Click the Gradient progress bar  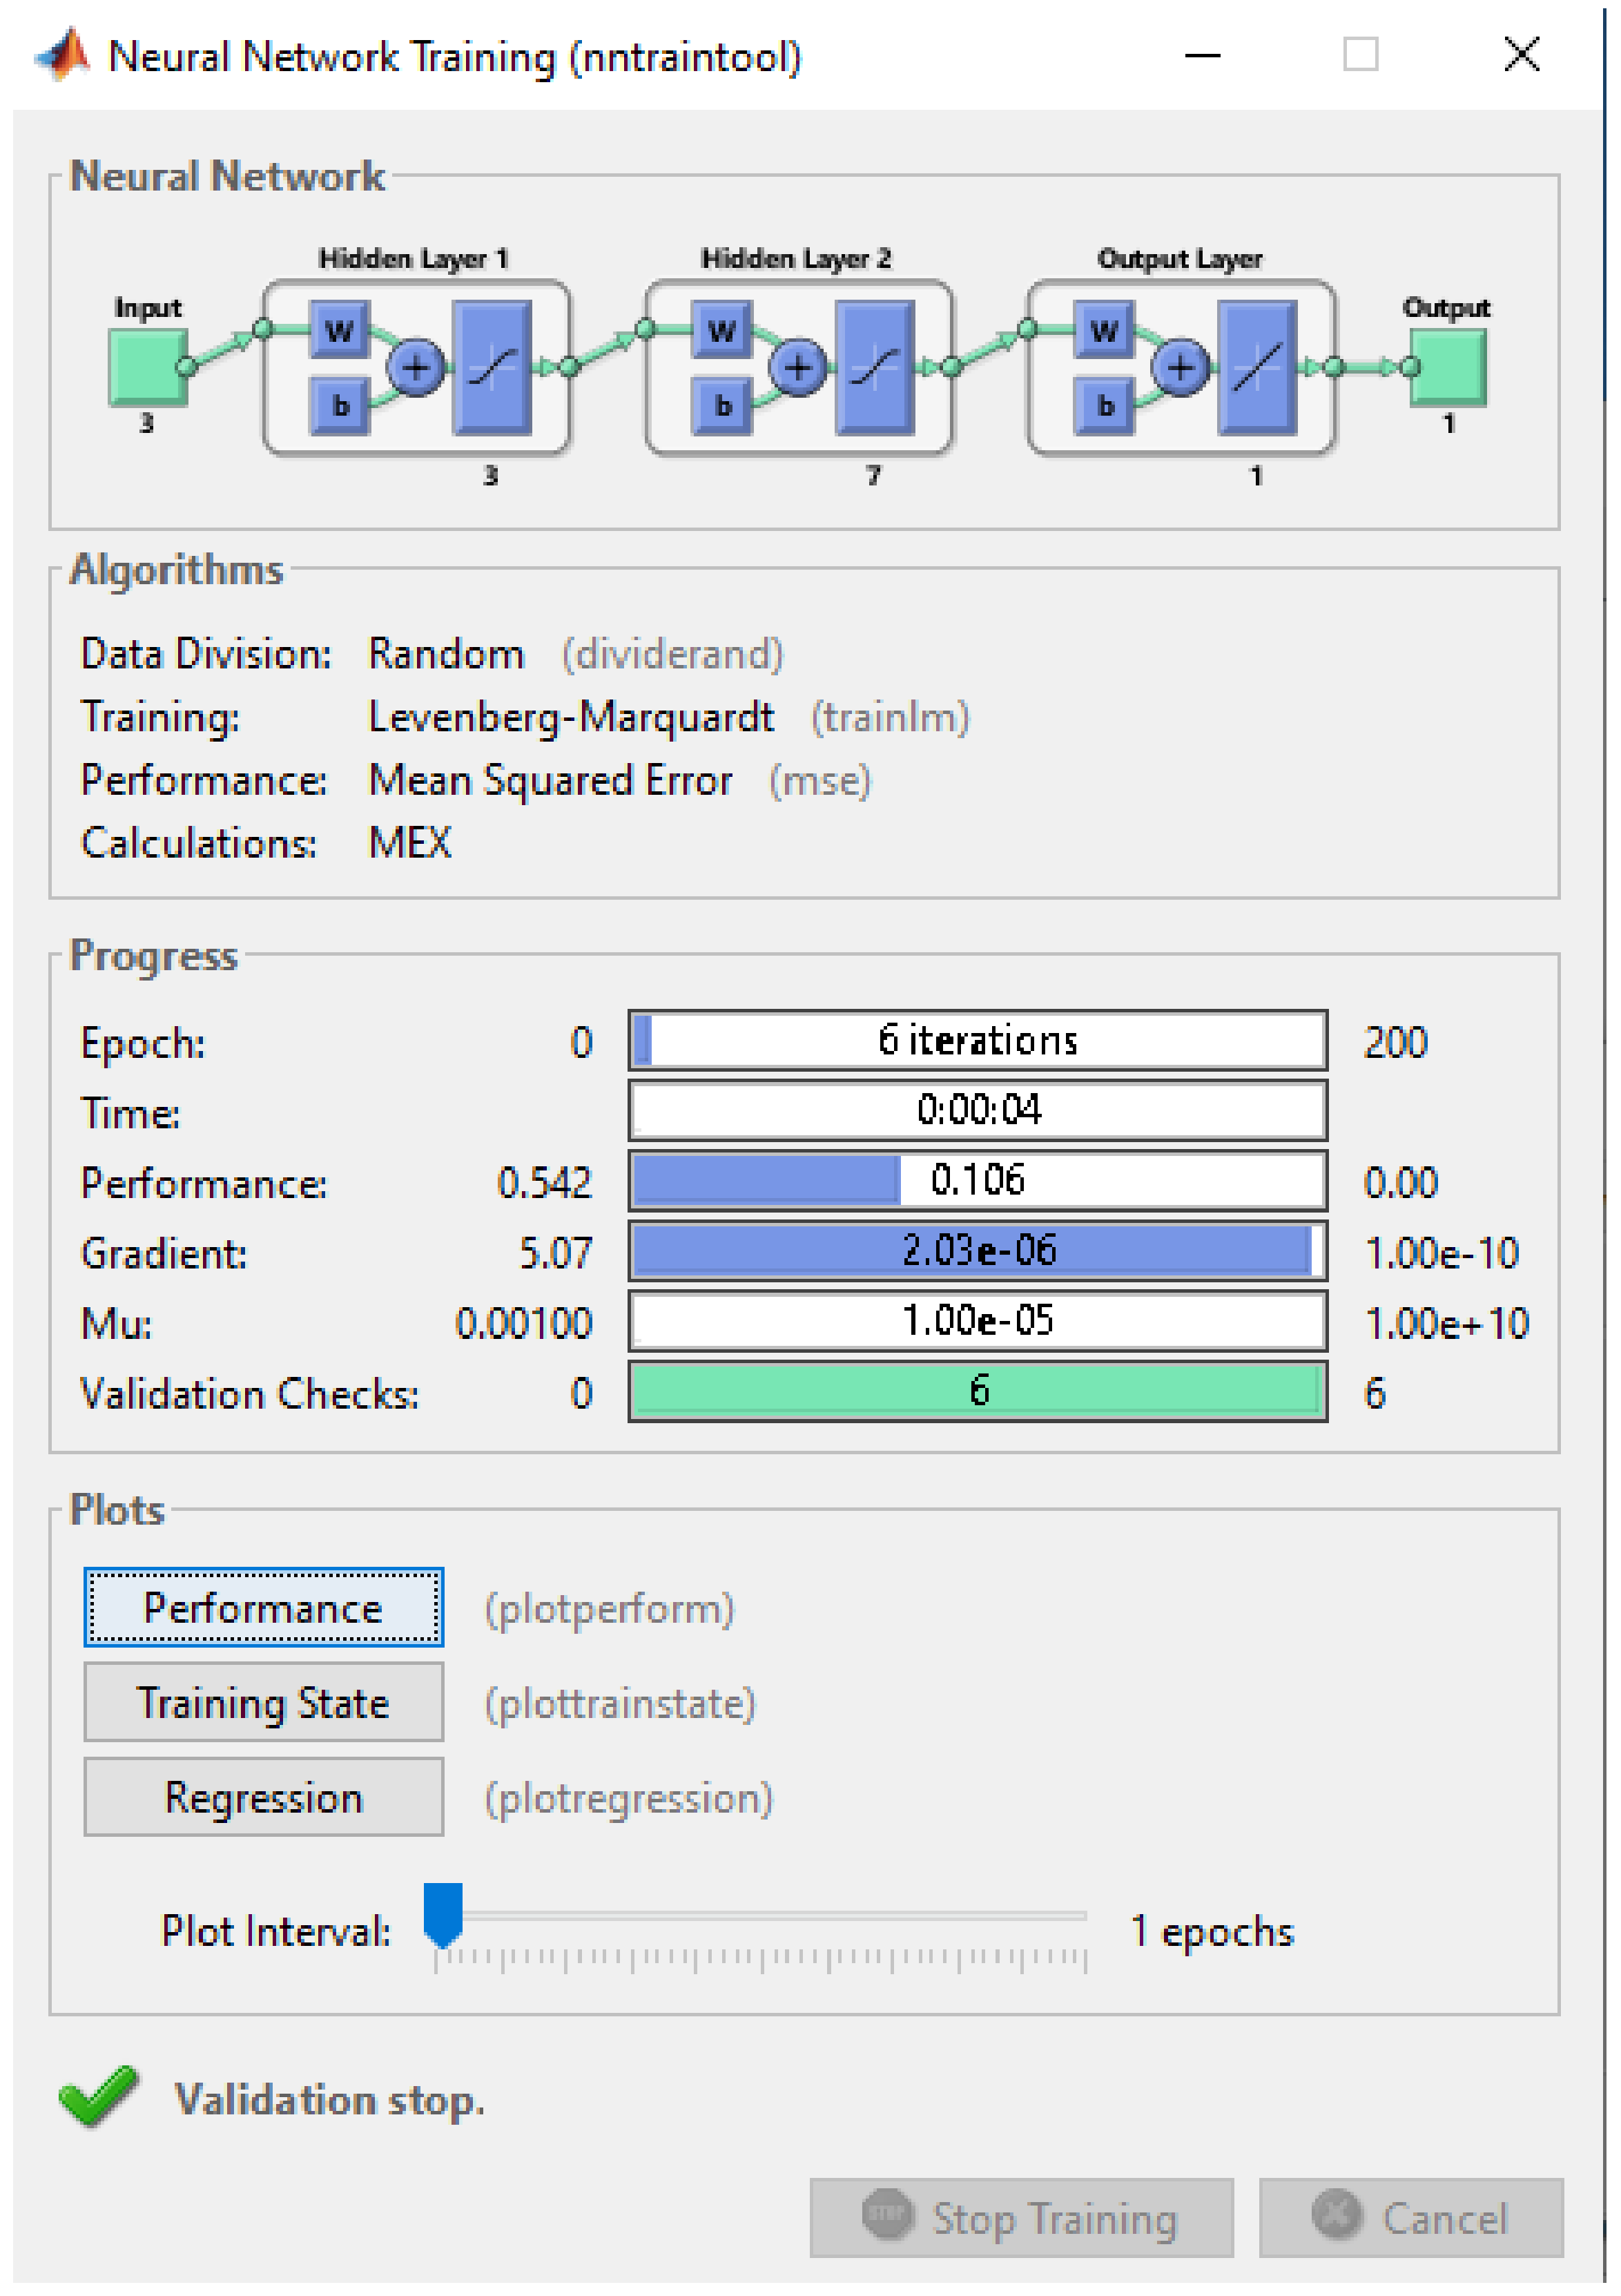(x=977, y=1250)
